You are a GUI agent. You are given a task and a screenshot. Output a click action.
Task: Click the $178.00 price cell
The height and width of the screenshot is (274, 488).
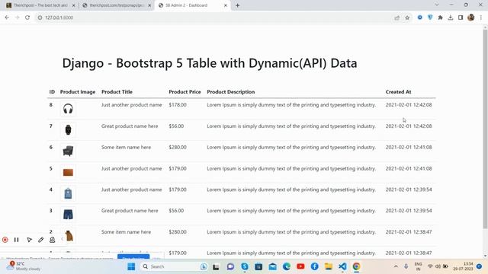tap(178, 105)
